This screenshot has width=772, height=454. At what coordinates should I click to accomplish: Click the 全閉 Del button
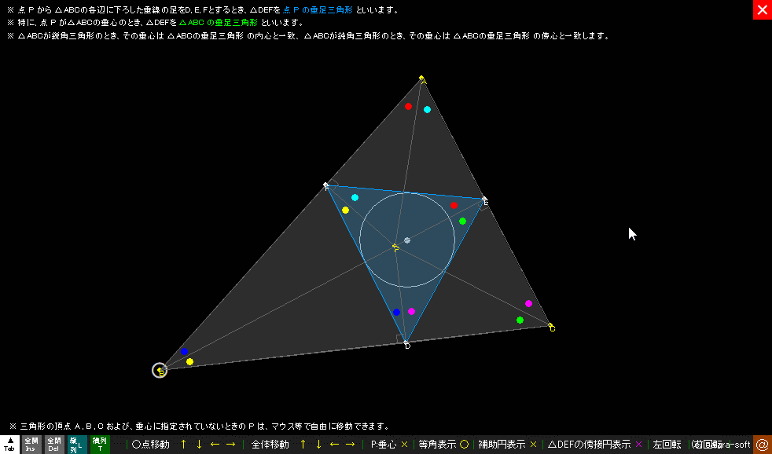(x=54, y=445)
